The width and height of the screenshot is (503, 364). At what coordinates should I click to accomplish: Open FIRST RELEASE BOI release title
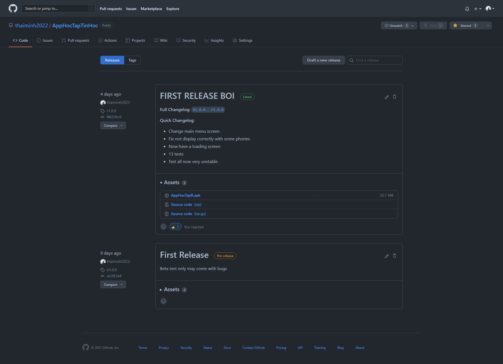tap(197, 96)
